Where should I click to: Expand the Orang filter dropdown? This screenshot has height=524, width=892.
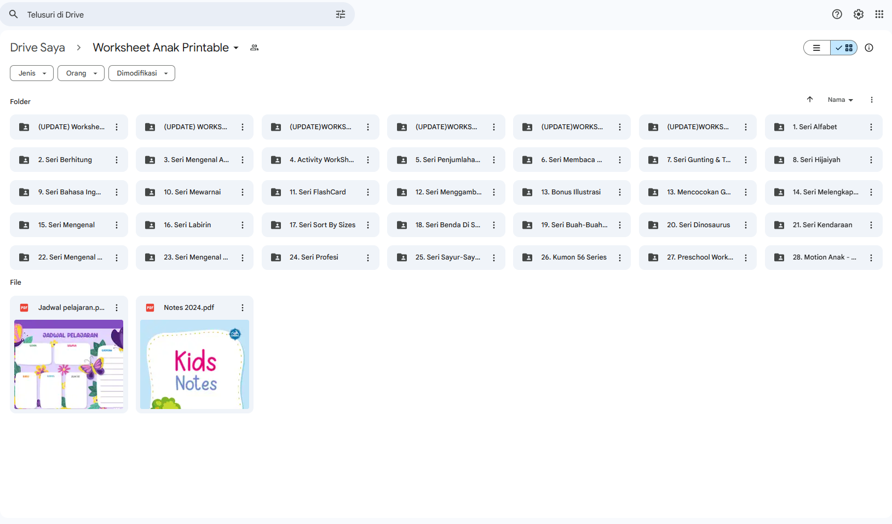80,73
